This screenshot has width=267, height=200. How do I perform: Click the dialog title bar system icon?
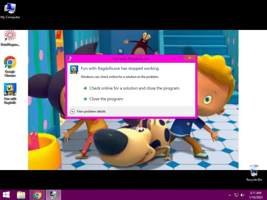pos(70,59)
